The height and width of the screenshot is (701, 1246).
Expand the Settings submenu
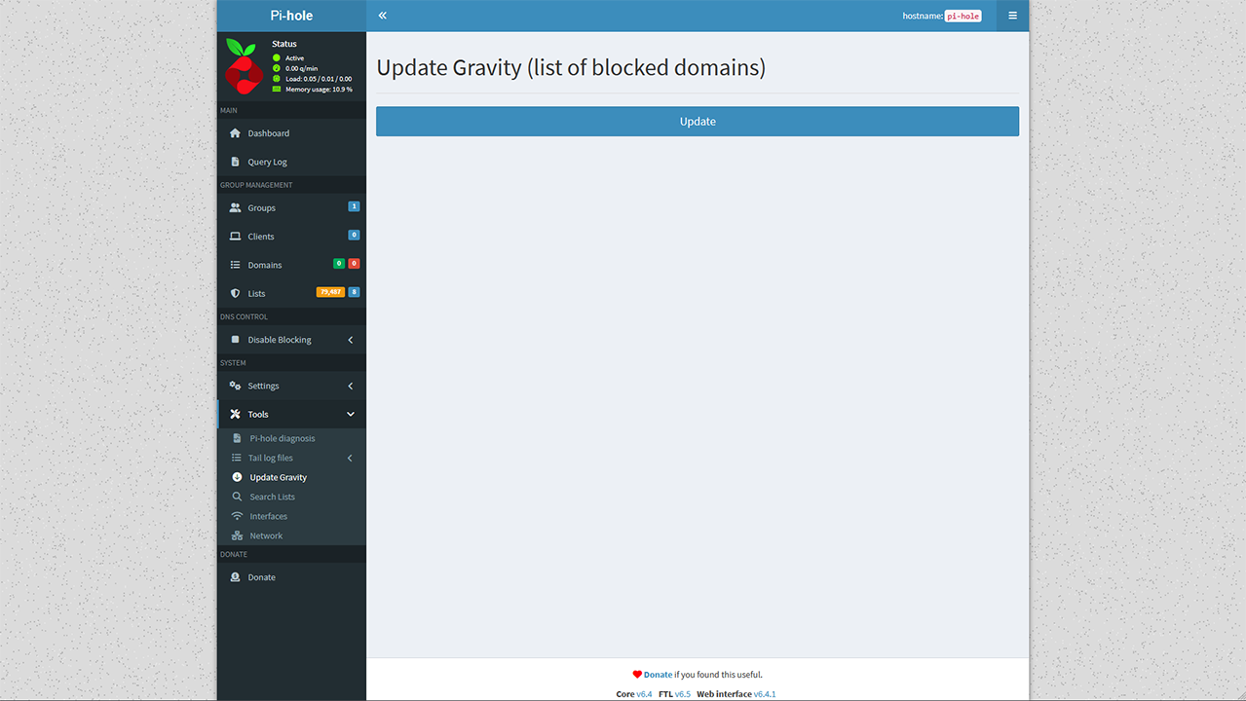[350, 386]
